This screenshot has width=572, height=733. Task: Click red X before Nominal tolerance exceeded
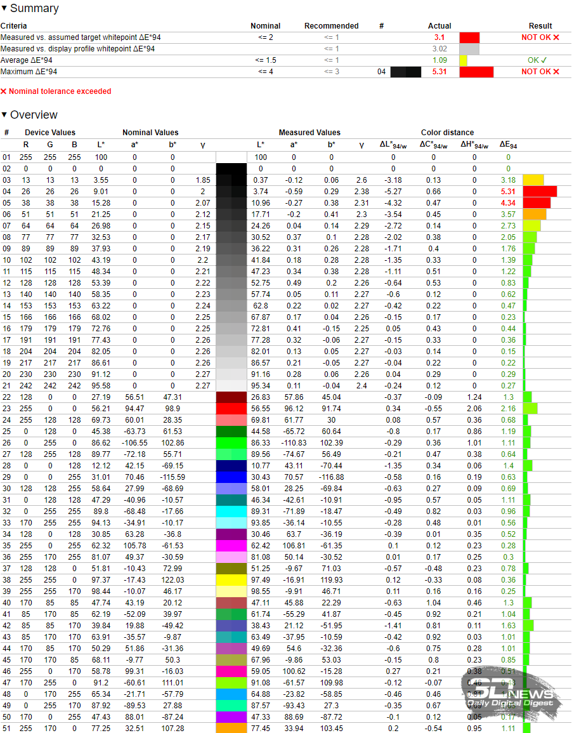coord(4,91)
